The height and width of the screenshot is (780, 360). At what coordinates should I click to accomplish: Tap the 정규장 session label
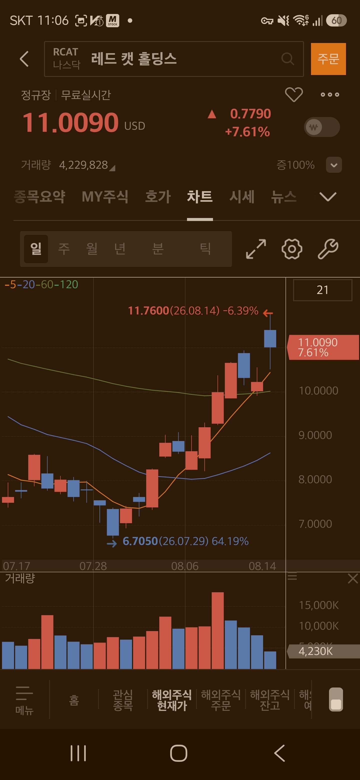36,95
